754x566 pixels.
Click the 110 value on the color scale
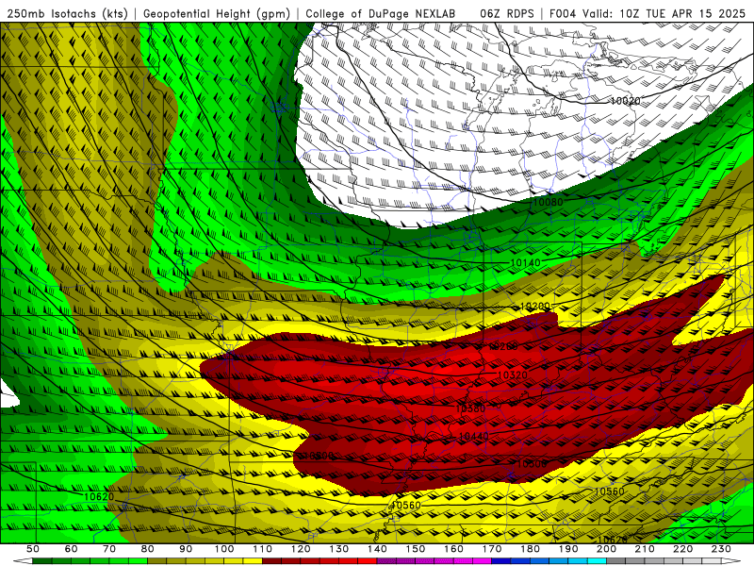coord(262,549)
